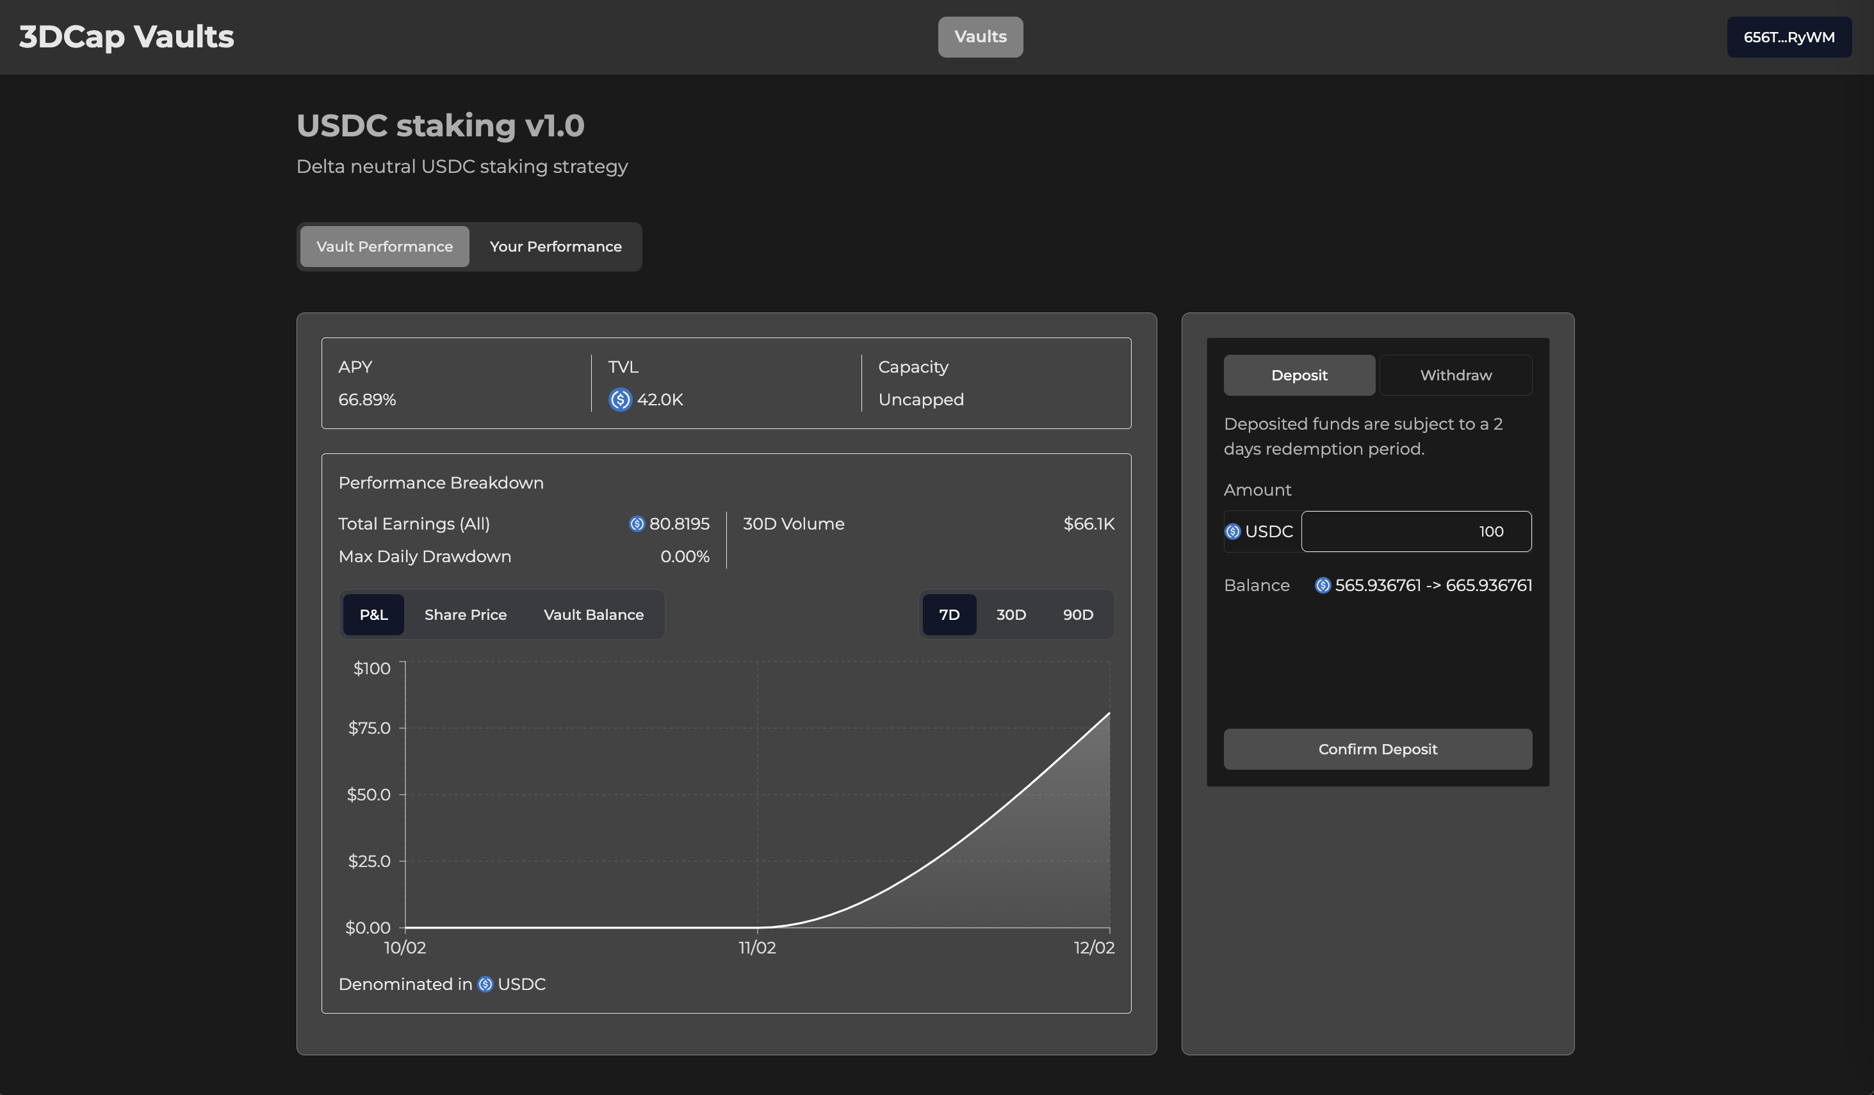Click the USDC icon in the Denominated in label
Image resolution: width=1874 pixels, height=1095 pixels.
pyautogui.click(x=485, y=984)
